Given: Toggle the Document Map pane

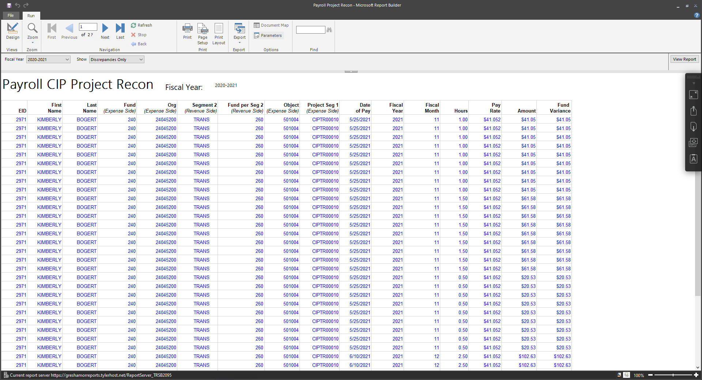Looking at the screenshot, I should [x=271, y=25].
